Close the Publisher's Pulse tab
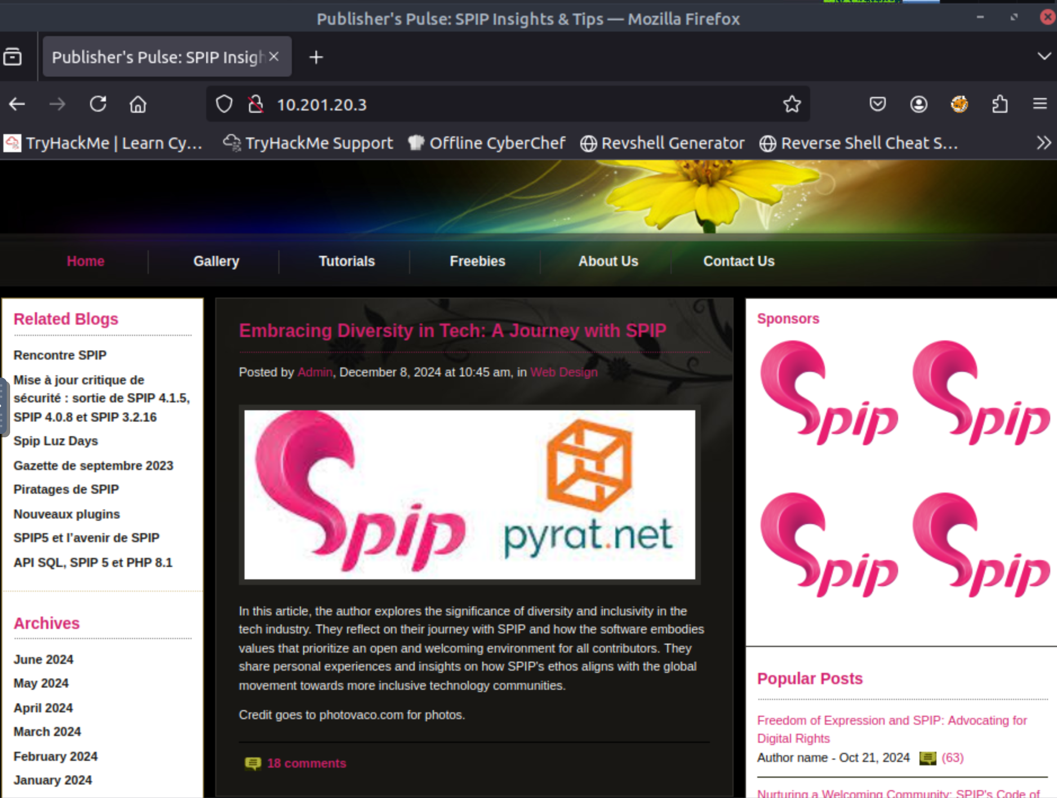This screenshot has width=1057, height=798. (274, 56)
